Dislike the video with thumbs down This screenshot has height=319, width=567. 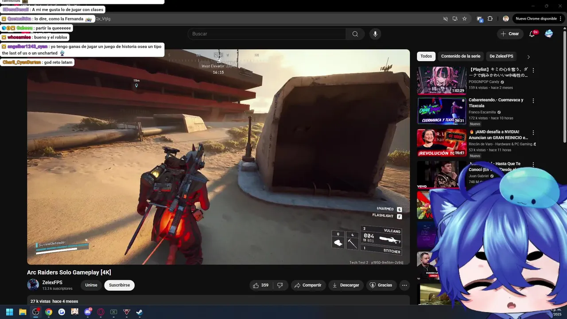pos(280,285)
